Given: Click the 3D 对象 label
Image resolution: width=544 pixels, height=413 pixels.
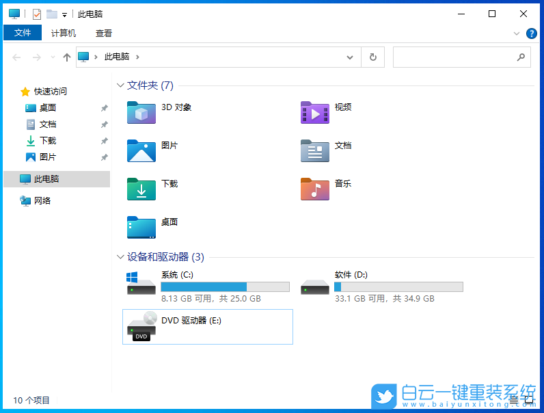Looking at the screenshot, I should click(x=176, y=107).
